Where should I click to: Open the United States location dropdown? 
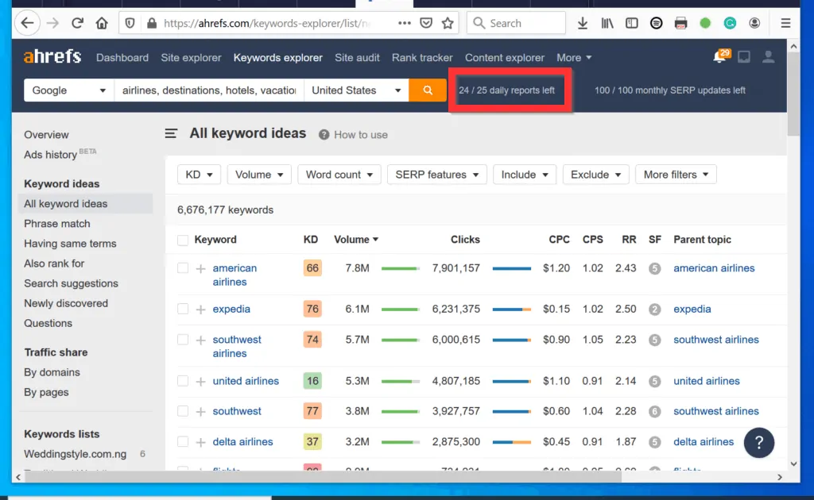(355, 90)
